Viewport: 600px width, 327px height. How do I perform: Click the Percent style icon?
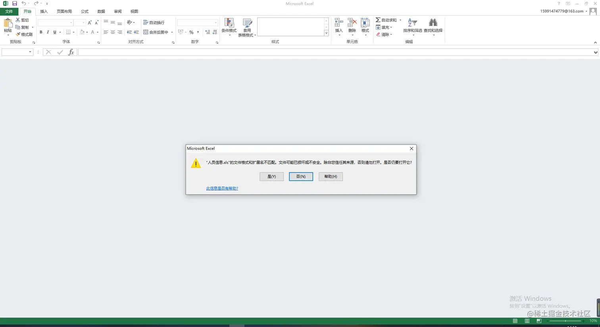191,32
